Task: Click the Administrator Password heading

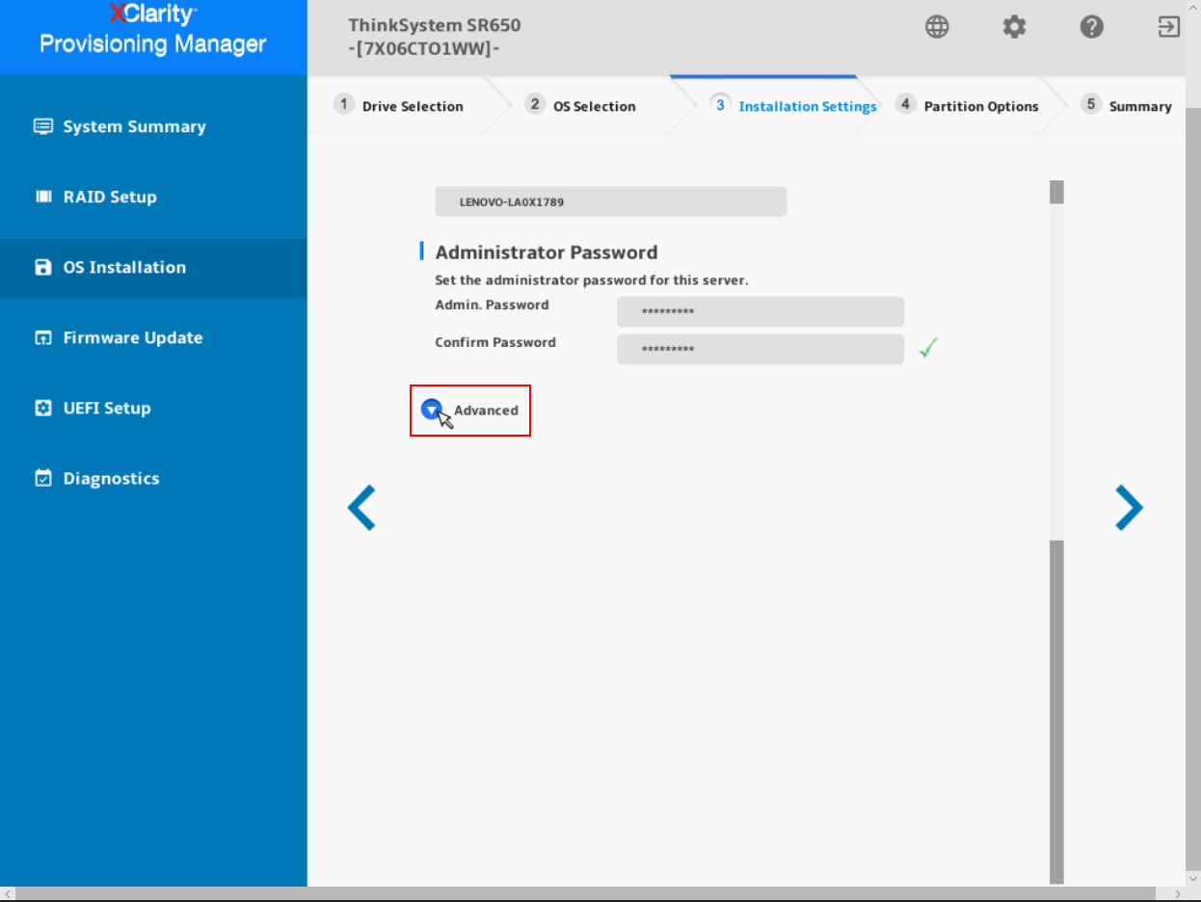Action: click(547, 252)
